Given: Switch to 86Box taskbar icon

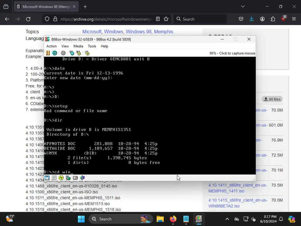Looking at the screenshot, I should click(199, 219).
